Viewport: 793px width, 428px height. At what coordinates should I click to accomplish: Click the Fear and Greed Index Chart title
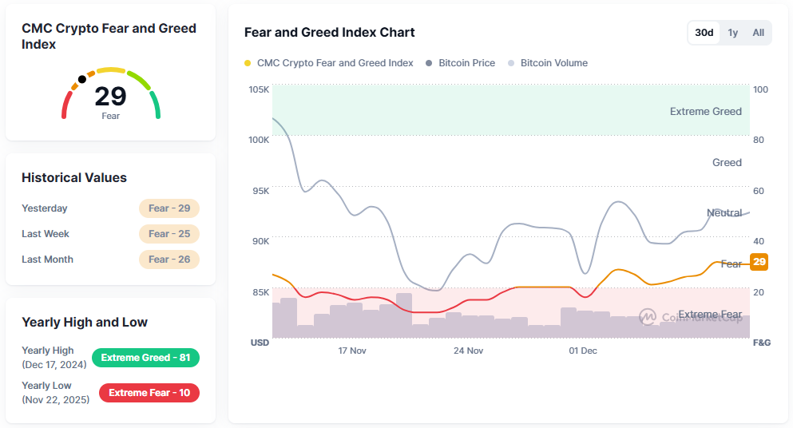tap(329, 33)
